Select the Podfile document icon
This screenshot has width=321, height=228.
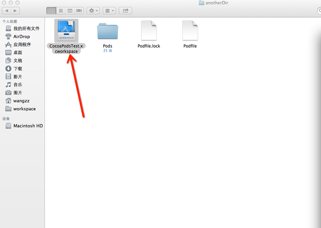pos(190,30)
